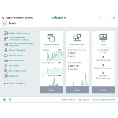118x118 pixels.
Task: Open the Bericht monitor chart icon
Action: (x=103, y=38)
